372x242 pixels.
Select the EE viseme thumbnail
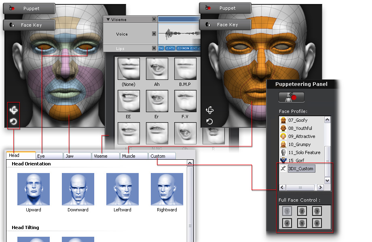tap(129, 101)
